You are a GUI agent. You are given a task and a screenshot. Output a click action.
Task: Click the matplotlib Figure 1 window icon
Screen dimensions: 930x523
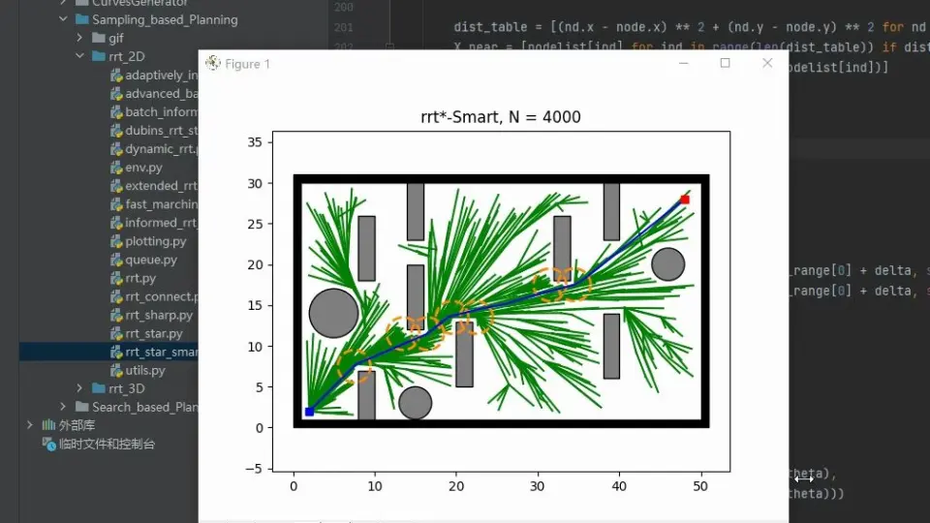pyautogui.click(x=213, y=64)
